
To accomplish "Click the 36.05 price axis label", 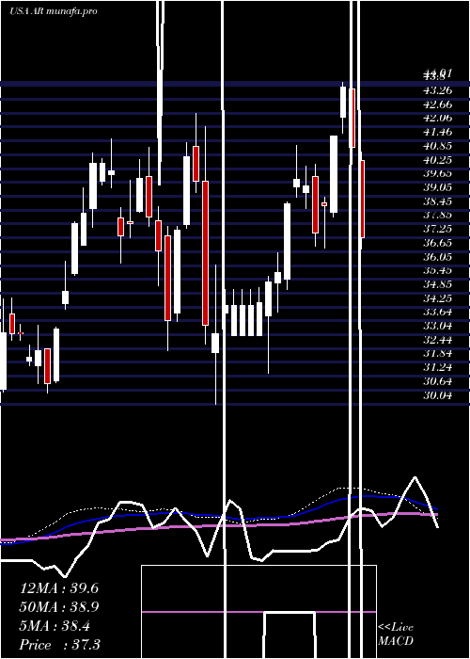I will tap(437, 256).
